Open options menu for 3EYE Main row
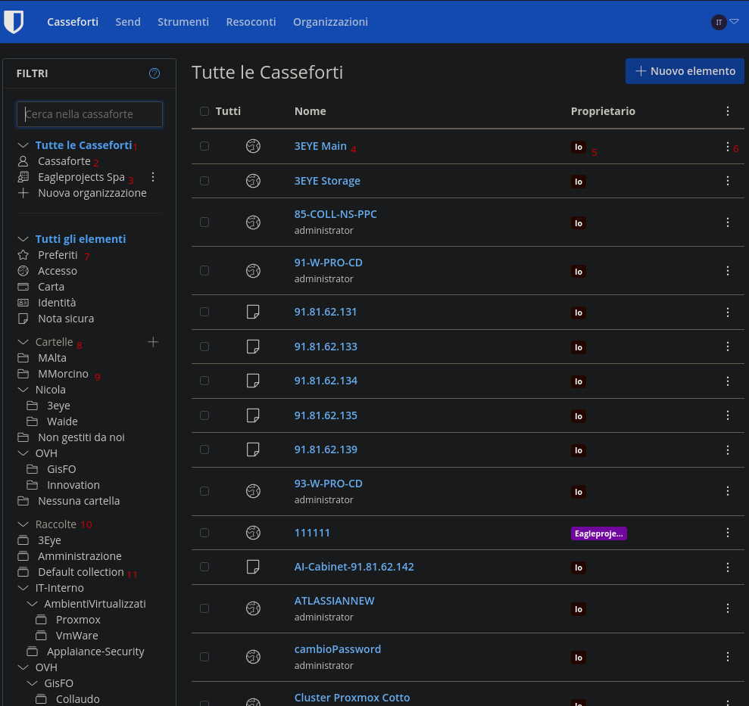The width and height of the screenshot is (749, 706). point(727,147)
